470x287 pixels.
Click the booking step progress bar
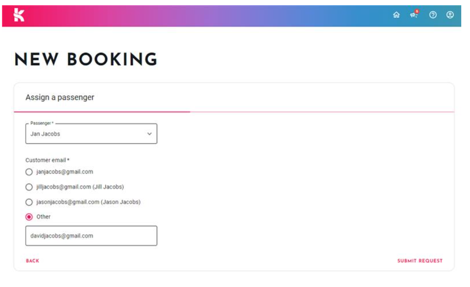coord(234,112)
